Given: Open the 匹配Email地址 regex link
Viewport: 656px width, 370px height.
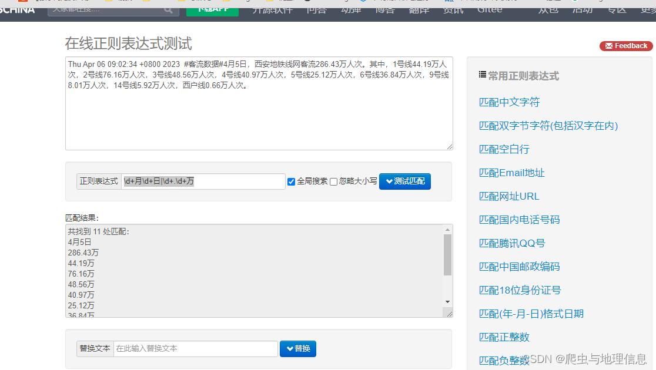Looking at the screenshot, I should click(511, 172).
